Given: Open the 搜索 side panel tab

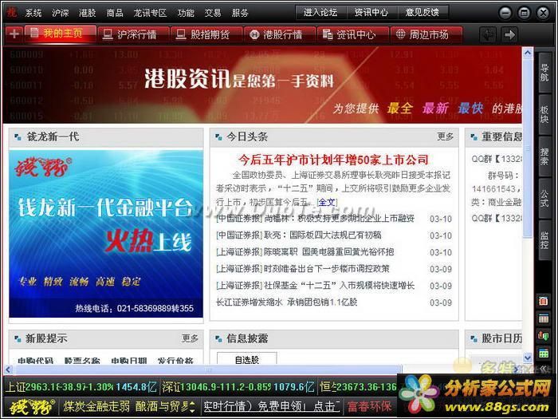Looking at the screenshot, I should 544,156.
